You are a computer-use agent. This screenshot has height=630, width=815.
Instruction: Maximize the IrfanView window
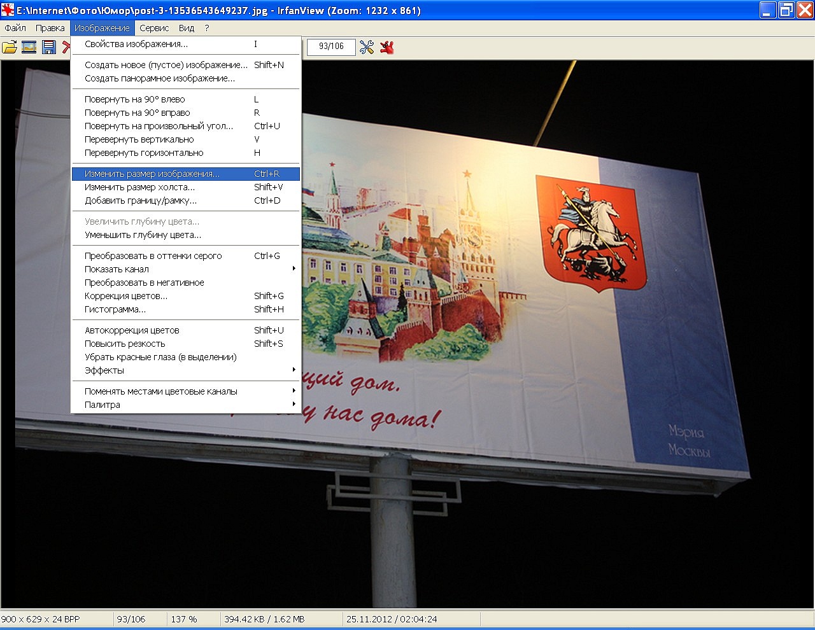786,10
